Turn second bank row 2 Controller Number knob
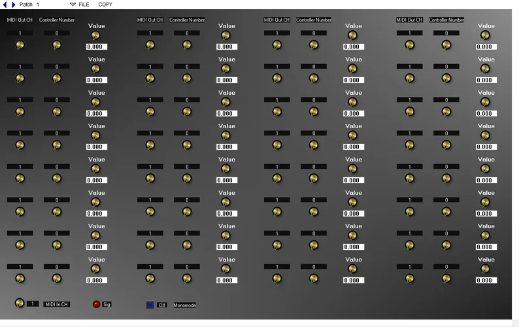The height and width of the screenshot is (327, 519). 187,78
